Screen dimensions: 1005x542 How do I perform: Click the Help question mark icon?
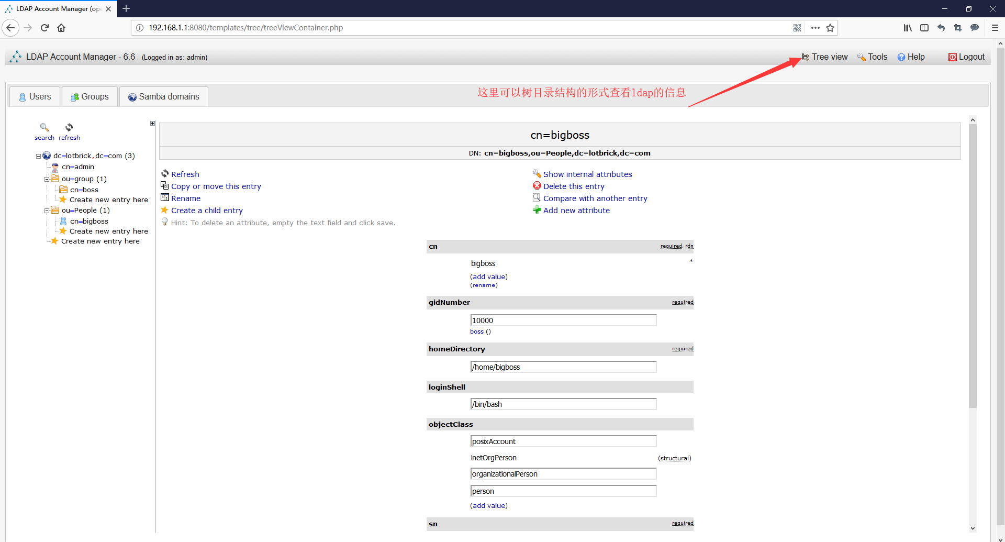(x=901, y=57)
